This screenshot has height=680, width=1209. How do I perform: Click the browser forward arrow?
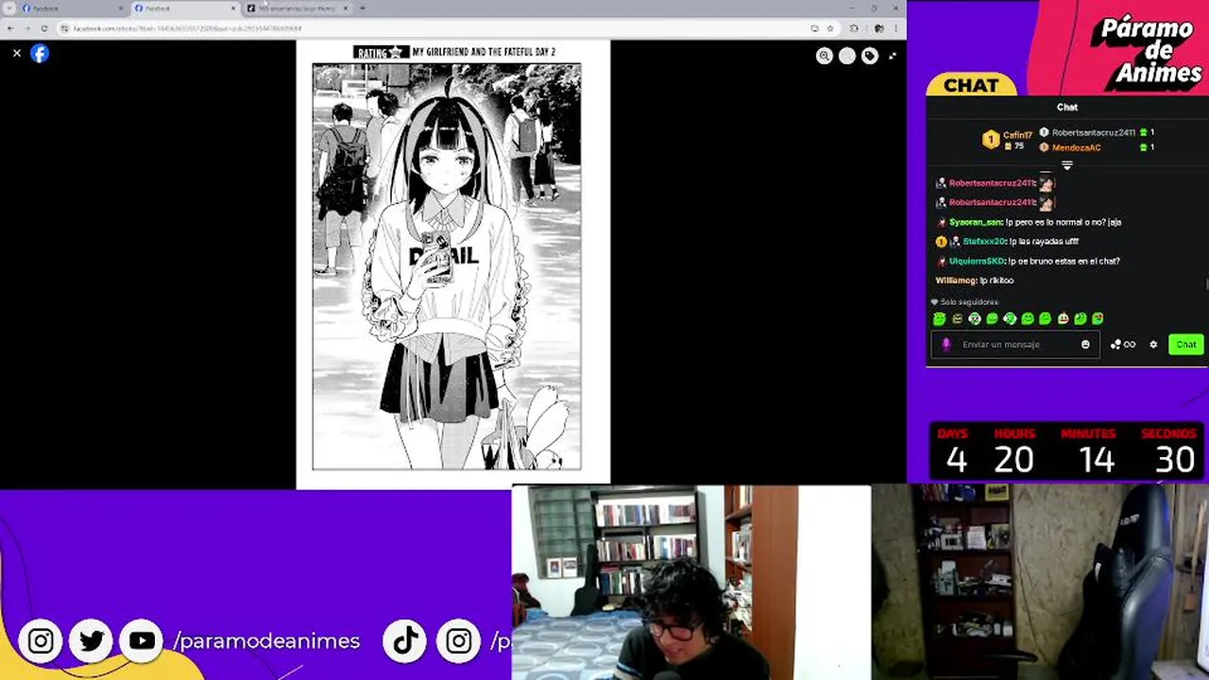[x=26, y=28]
